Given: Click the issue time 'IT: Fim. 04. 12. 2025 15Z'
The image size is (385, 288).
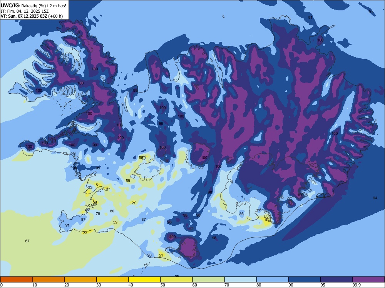Looking at the screenshot, I should pos(25,11).
